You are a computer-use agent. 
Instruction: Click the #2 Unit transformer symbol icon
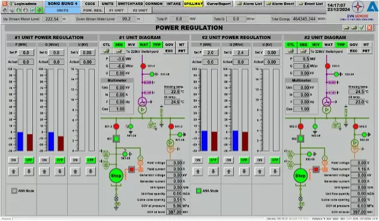327,102
